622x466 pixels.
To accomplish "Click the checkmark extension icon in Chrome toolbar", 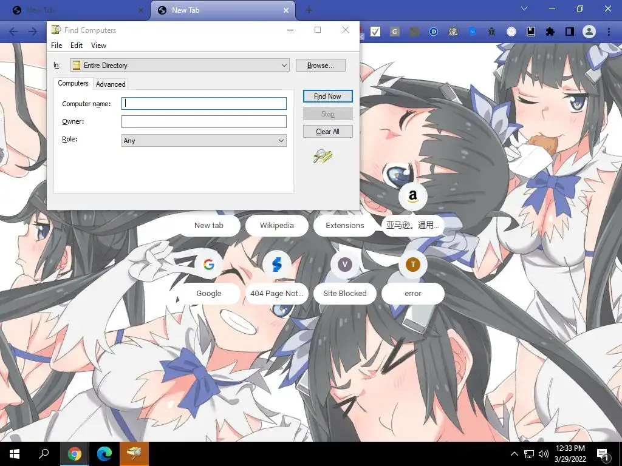I will tap(375, 32).
